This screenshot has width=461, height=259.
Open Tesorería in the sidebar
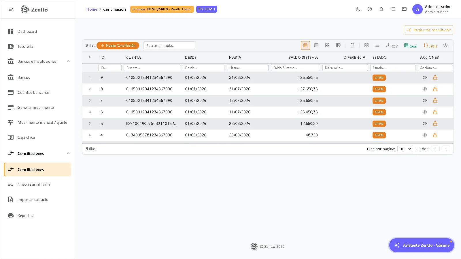[x=37, y=46]
